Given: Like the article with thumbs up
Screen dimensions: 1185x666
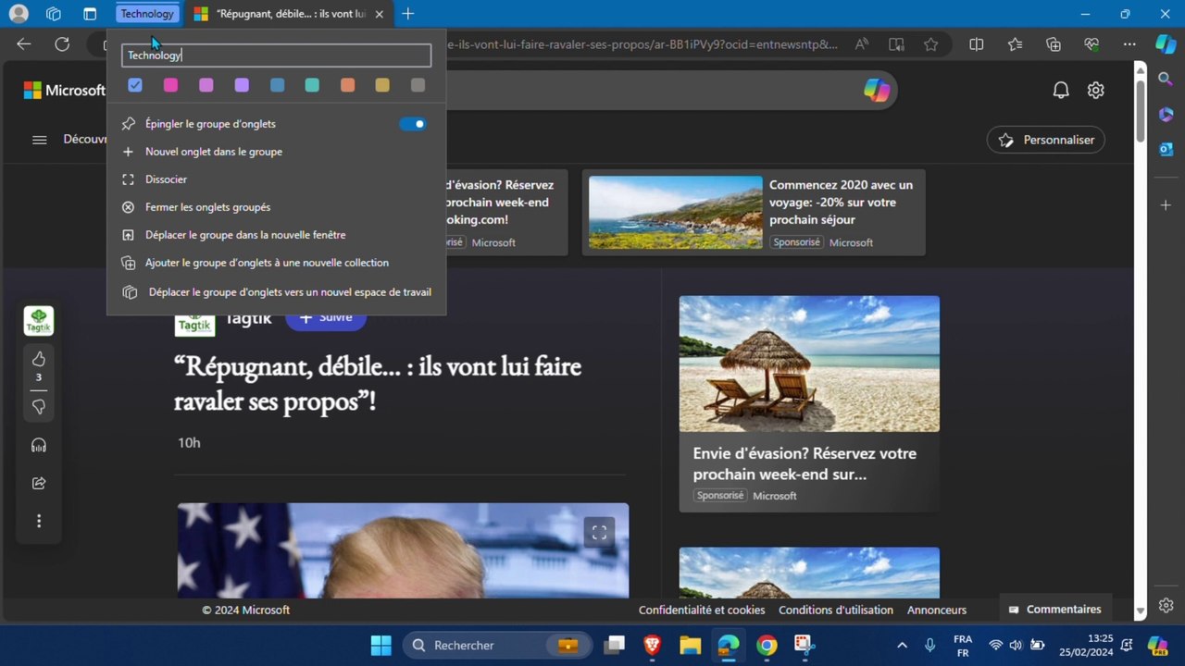Looking at the screenshot, I should (x=39, y=359).
